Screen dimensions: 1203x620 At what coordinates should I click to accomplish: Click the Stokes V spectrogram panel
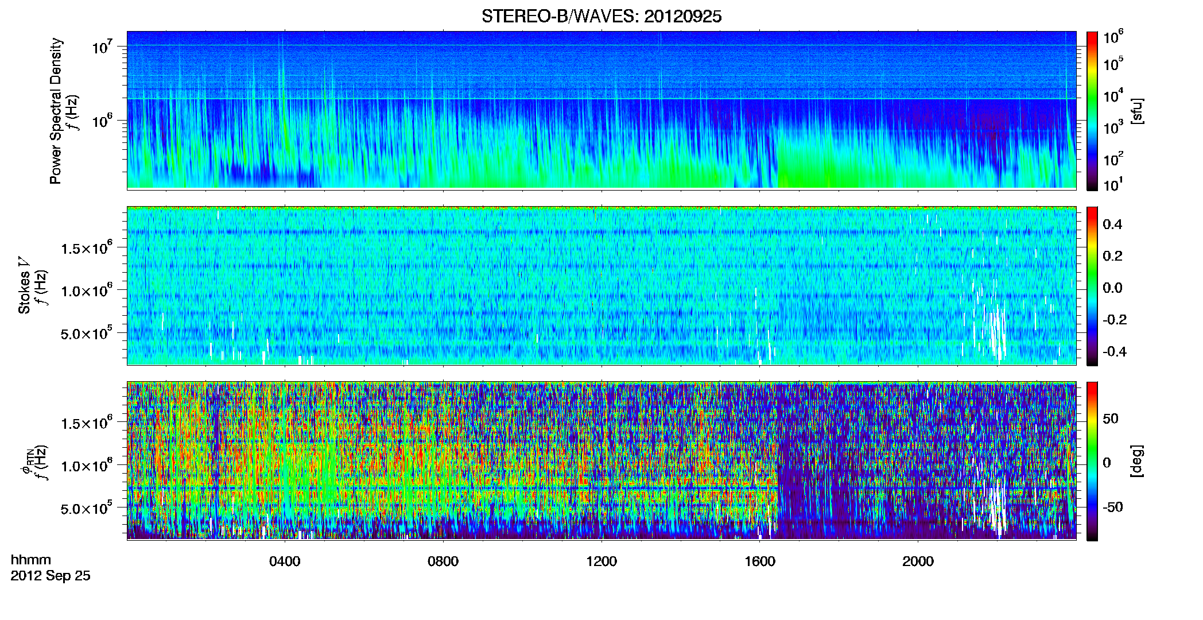[x=601, y=285]
